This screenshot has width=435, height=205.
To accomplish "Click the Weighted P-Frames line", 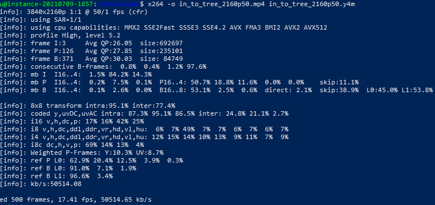I will click(x=82, y=152).
